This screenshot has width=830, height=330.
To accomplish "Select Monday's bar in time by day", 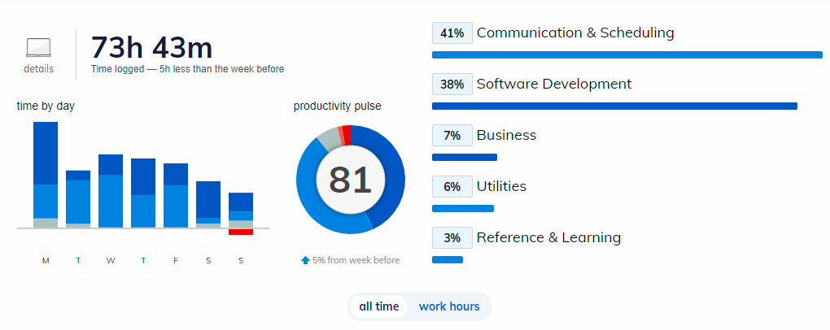I will [x=46, y=175].
